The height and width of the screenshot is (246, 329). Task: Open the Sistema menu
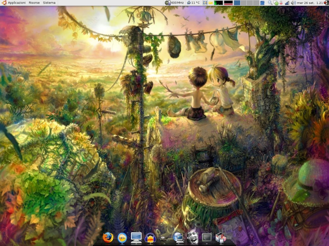49,3
